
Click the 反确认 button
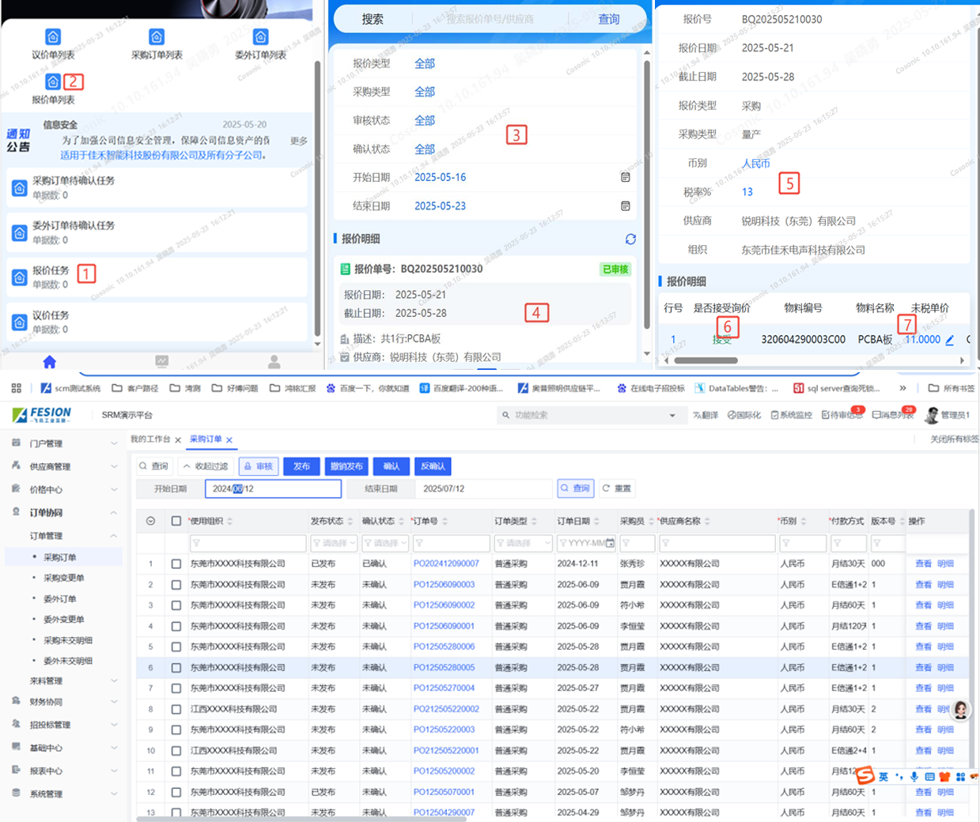coord(433,466)
